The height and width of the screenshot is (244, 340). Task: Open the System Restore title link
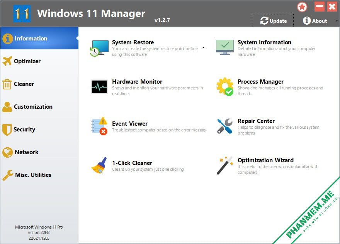pyautogui.click(x=133, y=42)
